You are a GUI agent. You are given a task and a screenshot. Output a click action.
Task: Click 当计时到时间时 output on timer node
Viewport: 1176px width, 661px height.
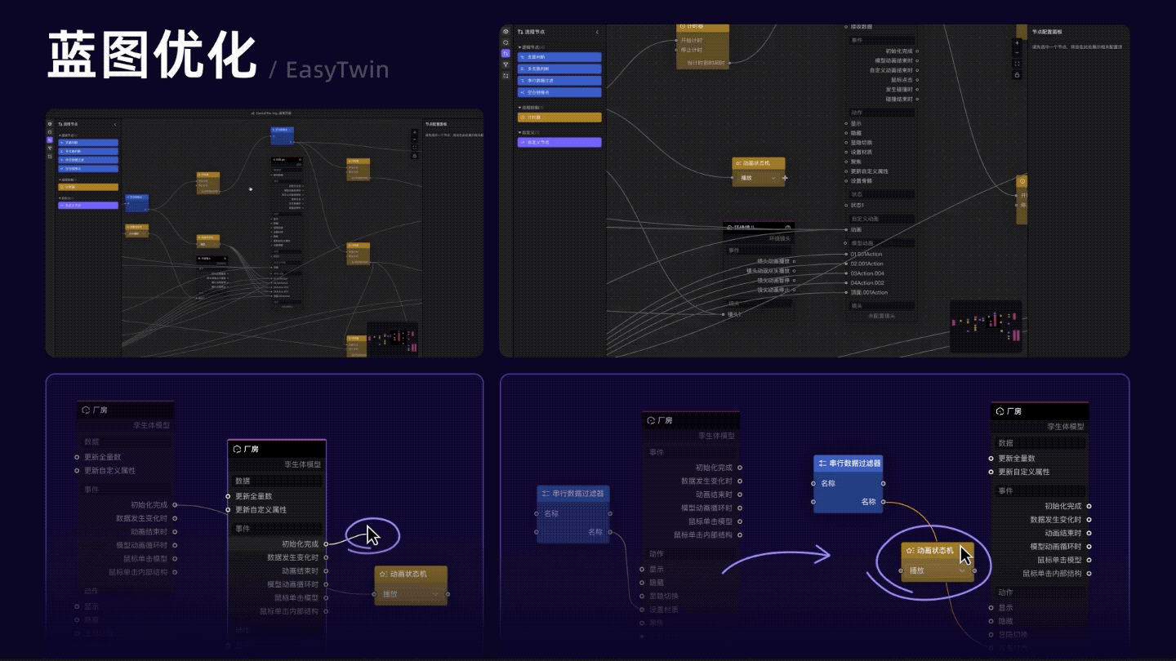(x=707, y=62)
